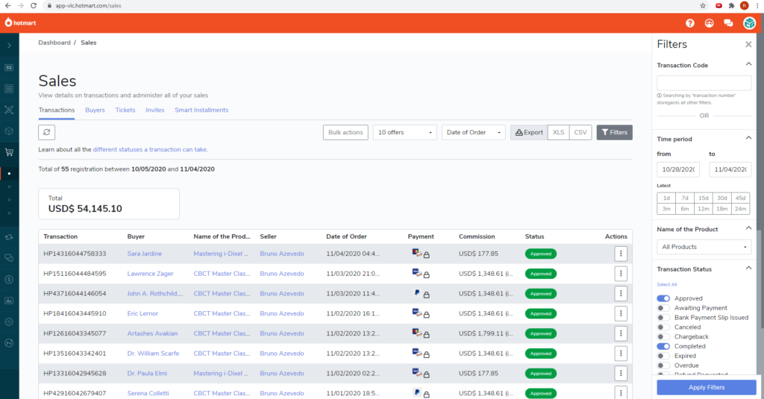Select the Transactions tab
Image resolution: width=764 pixels, height=399 pixels.
[57, 110]
